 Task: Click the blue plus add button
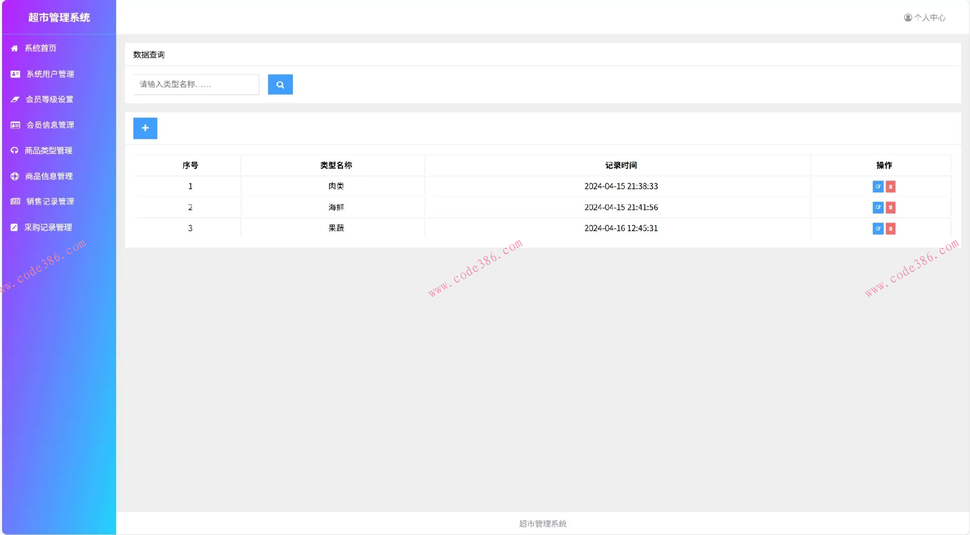click(x=145, y=128)
